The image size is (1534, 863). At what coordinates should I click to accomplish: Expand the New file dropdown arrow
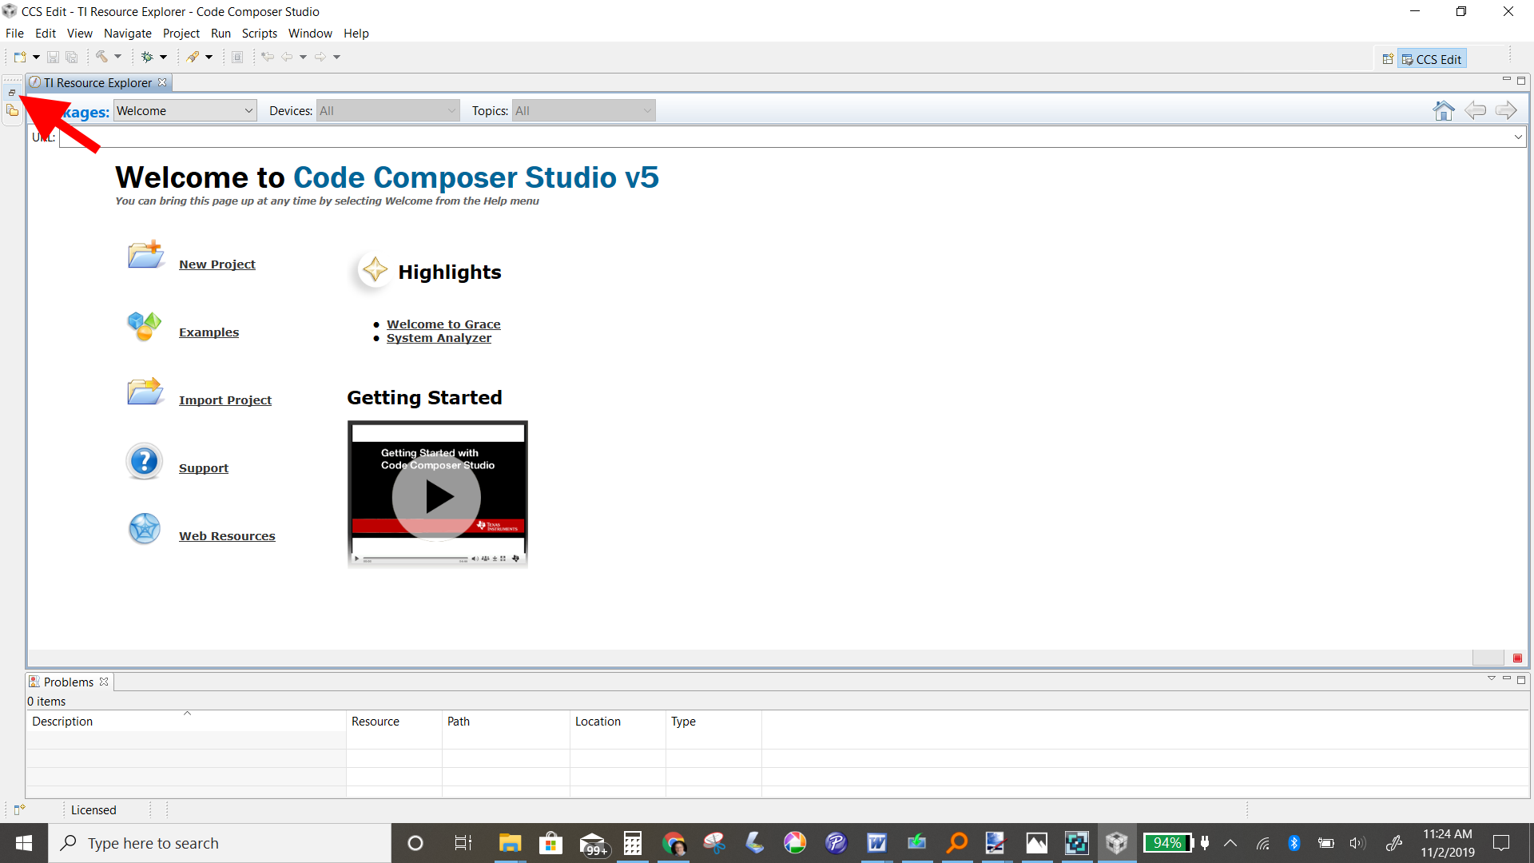(36, 57)
